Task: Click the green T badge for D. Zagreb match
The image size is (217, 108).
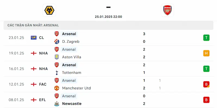Action: pyautogui.click(x=206, y=38)
